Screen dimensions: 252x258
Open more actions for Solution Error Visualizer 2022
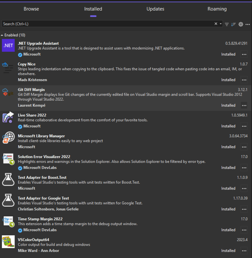[244, 168]
